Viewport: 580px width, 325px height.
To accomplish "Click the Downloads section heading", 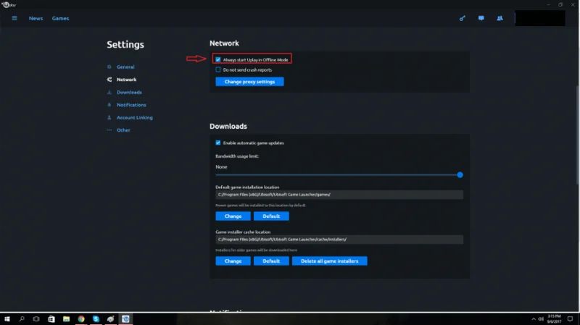I will point(228,126).
